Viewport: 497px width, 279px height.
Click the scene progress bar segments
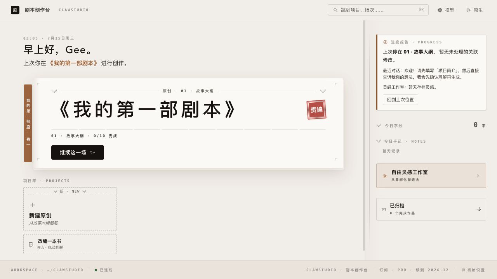pos(188,129)
